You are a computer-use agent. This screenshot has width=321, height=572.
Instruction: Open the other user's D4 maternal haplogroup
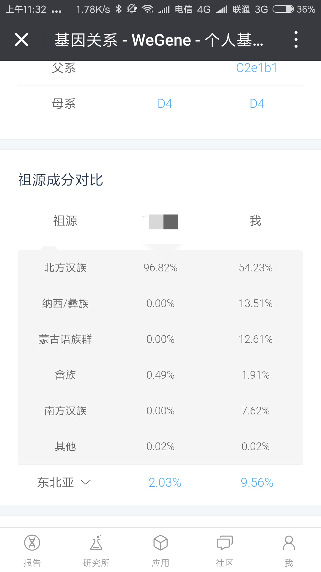[x=165, y=104]
